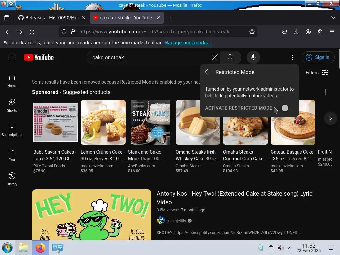Close the GitHub Releases tab
The height and width of the screenshot is (255, 340).
pos(84,18)
